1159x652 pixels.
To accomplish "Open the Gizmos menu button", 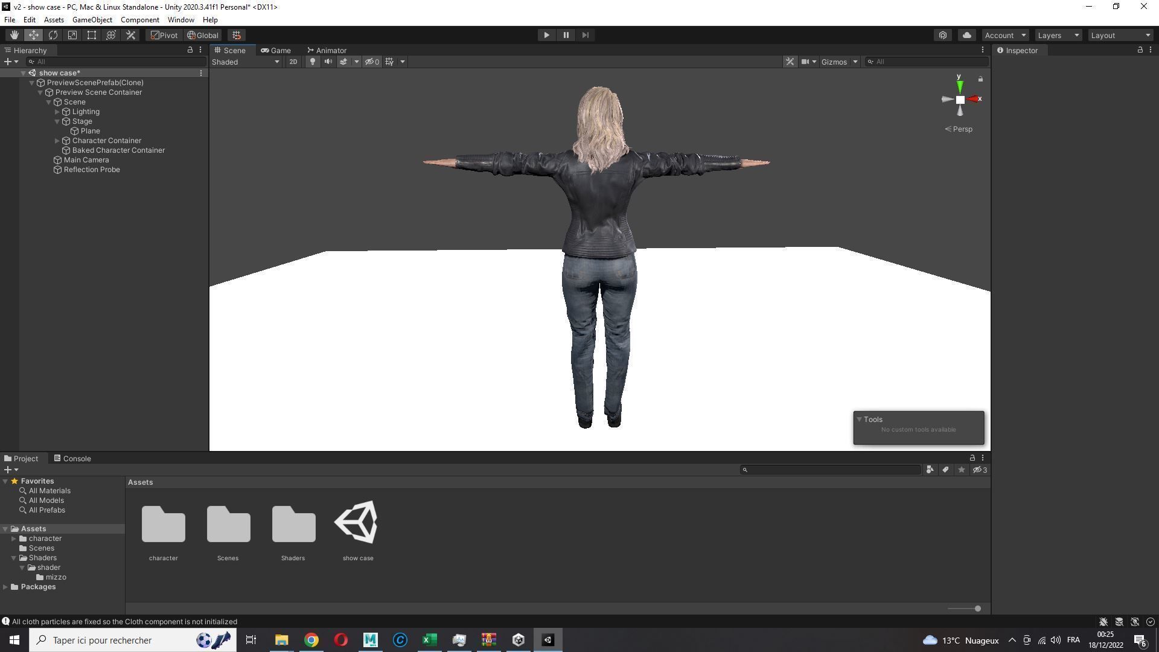I will pos(834,62).
